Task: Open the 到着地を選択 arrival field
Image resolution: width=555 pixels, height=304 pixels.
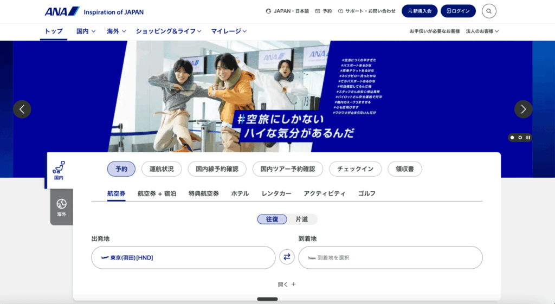Action: point(390,257)
